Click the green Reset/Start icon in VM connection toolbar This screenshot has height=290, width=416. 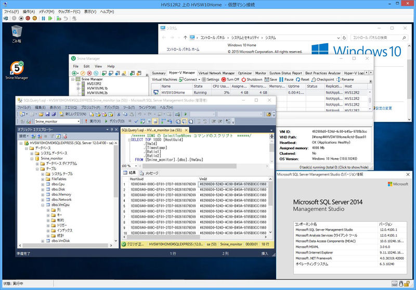(x=50, y=18)
